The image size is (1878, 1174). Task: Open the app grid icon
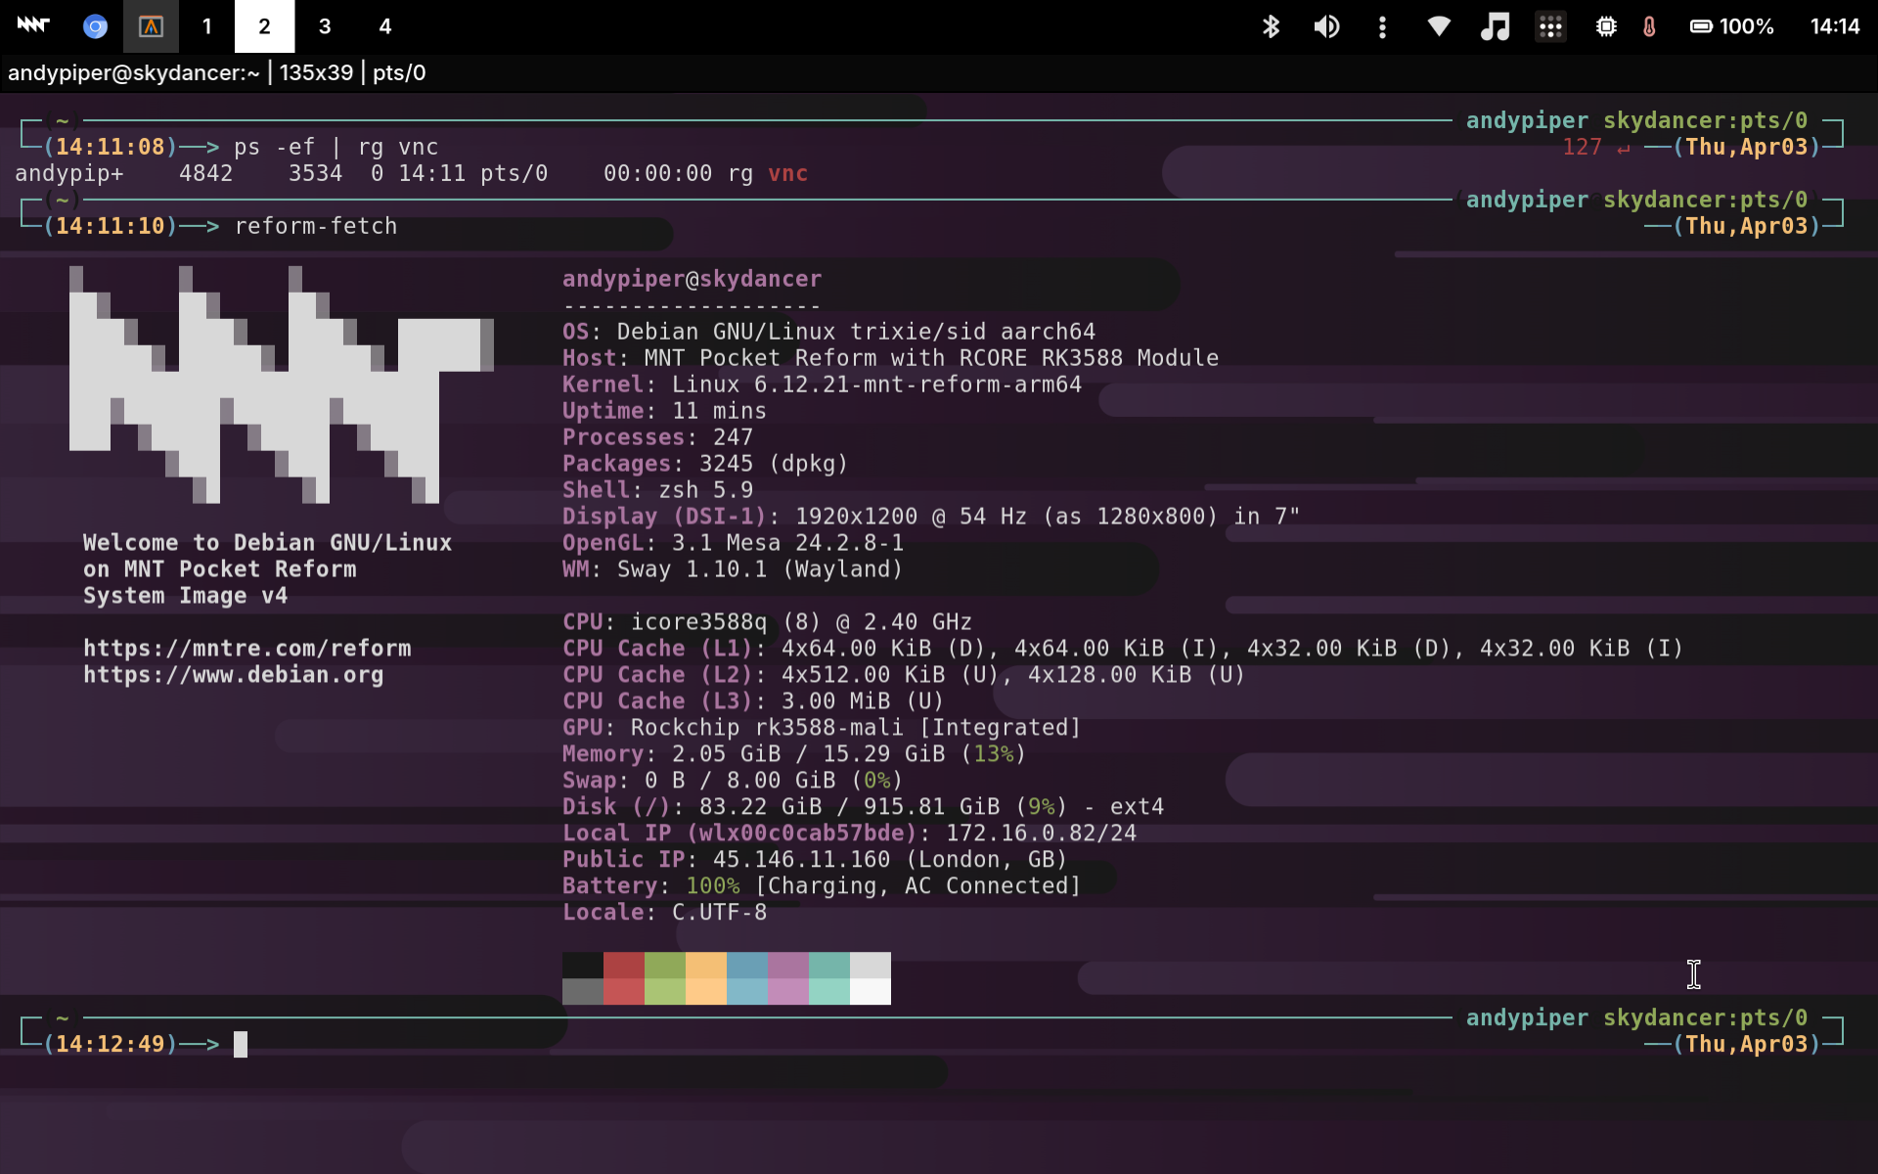tap(1550, 26)
